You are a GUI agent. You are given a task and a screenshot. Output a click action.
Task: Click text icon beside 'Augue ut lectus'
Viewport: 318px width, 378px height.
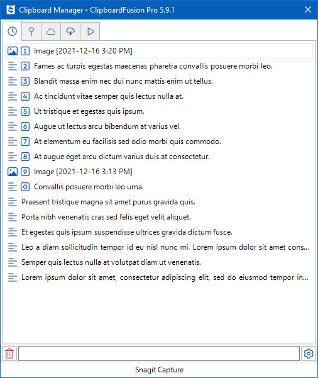(x=13, y=126)
